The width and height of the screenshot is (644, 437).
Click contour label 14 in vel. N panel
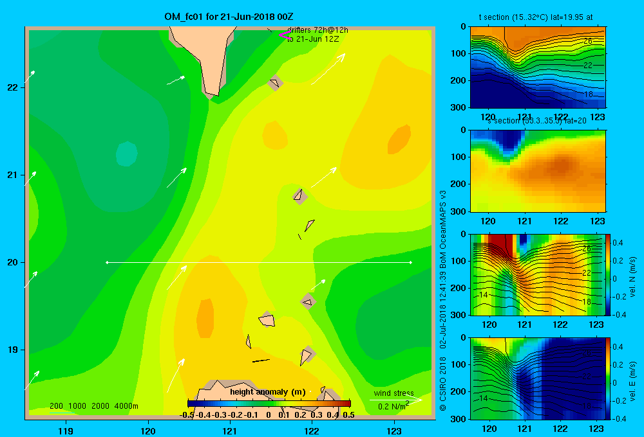(x=484, y=294)
